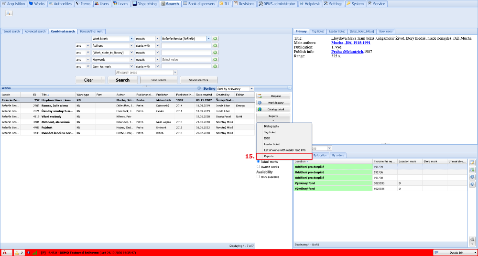
Task: Sort works by the Title column header
Action: coord(58,95)
